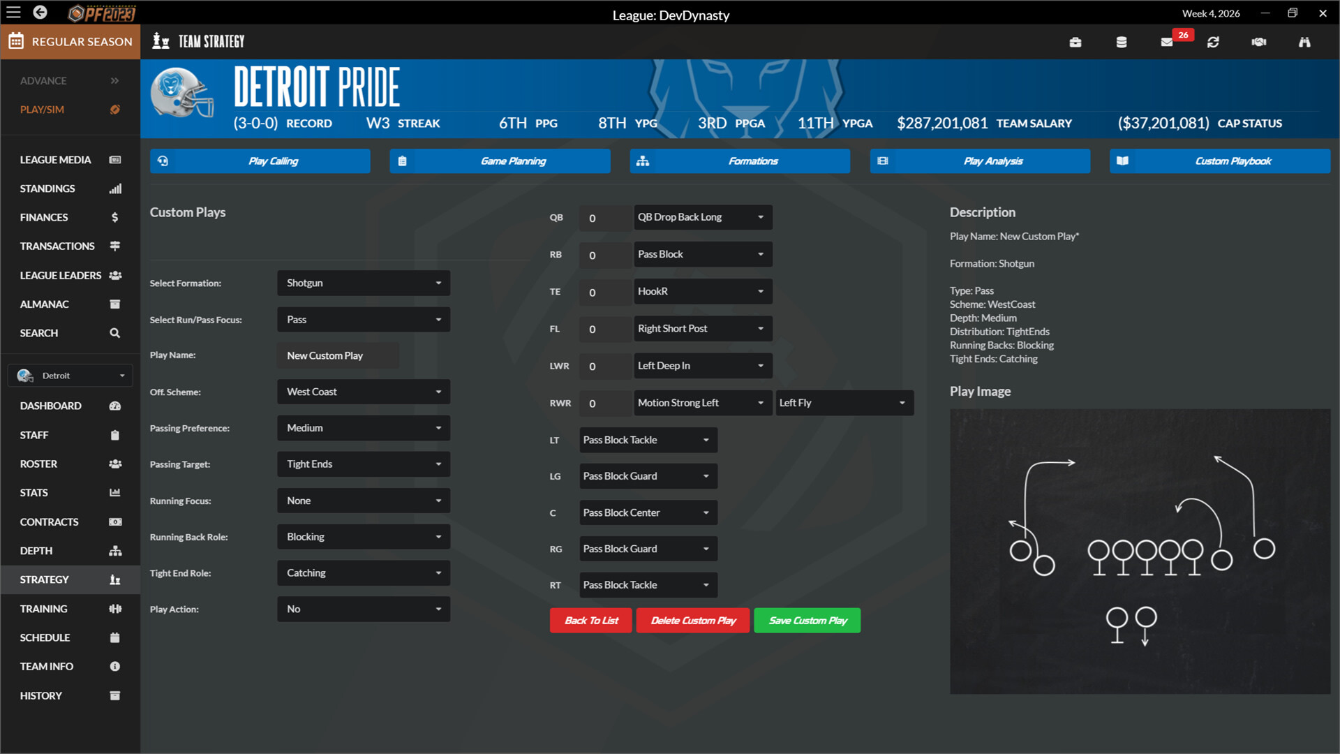Open the hamburger menu at top left

click(13, 12)
